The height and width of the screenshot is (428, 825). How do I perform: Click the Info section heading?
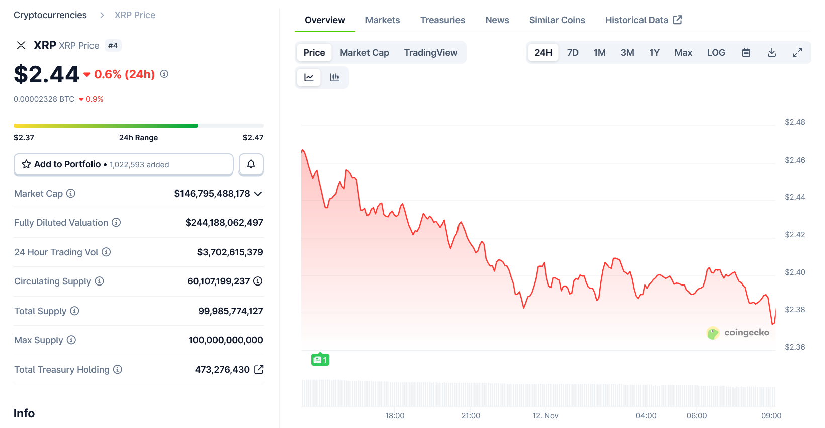pos(24,413)
